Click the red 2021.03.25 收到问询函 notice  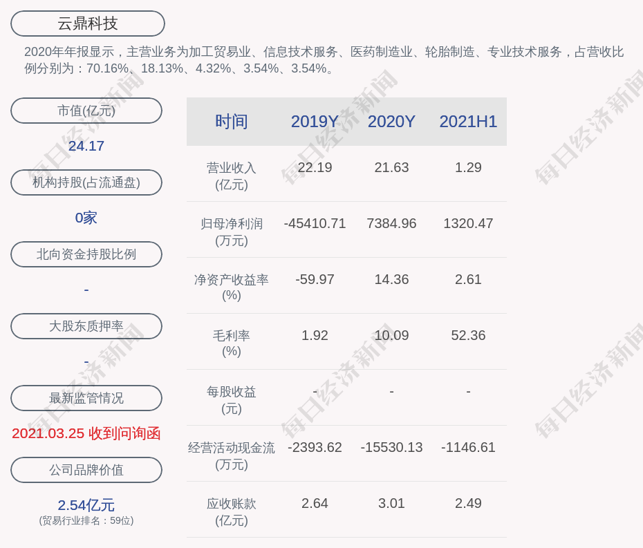click(x=86, y=433)
